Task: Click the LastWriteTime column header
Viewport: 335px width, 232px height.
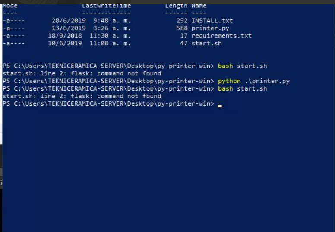Action: tap(106, 6)
